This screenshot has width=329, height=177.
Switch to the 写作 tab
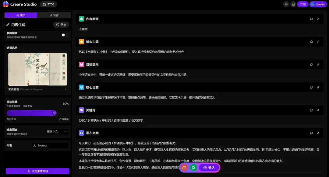(x=54, y=15)
